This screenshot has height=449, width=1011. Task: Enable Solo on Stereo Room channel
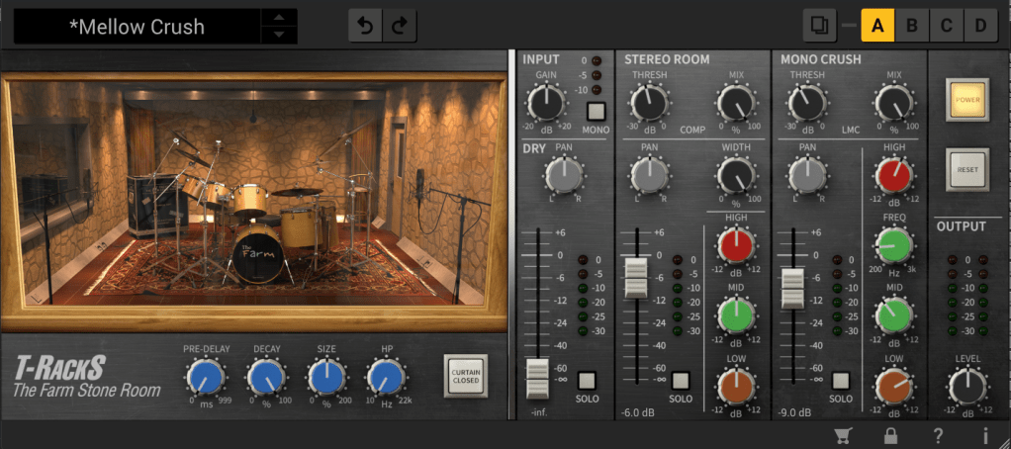coord(681,381)
